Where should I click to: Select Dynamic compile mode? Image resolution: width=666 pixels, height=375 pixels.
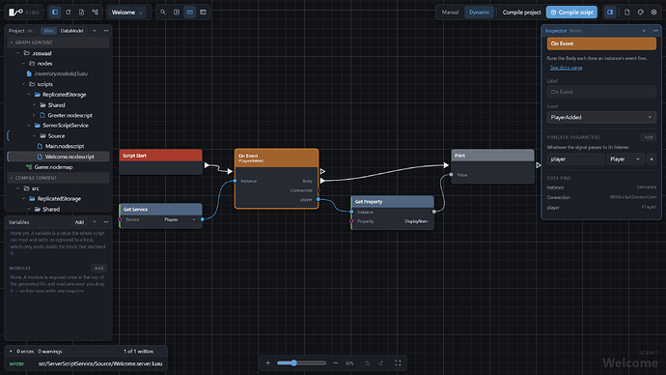(479, 13)
